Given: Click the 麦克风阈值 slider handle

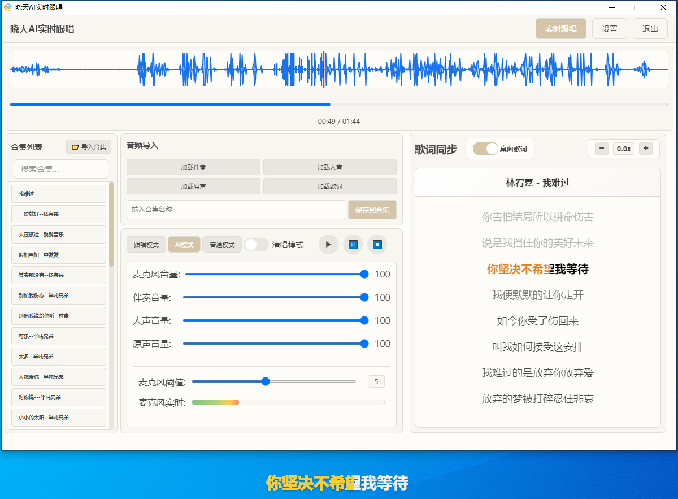Looking at the screenshot, I should pyautogui.click(x=266, y=381).
